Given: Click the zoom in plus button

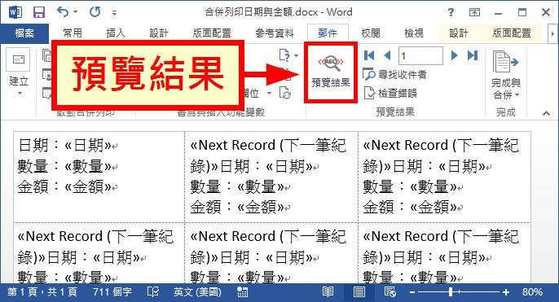Looking at the screenshot, I should [506, 292].
